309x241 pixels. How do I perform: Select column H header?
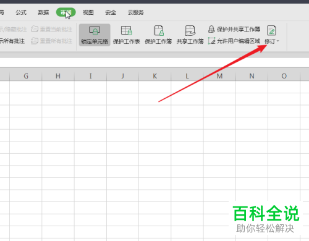[x=58, y=76]
